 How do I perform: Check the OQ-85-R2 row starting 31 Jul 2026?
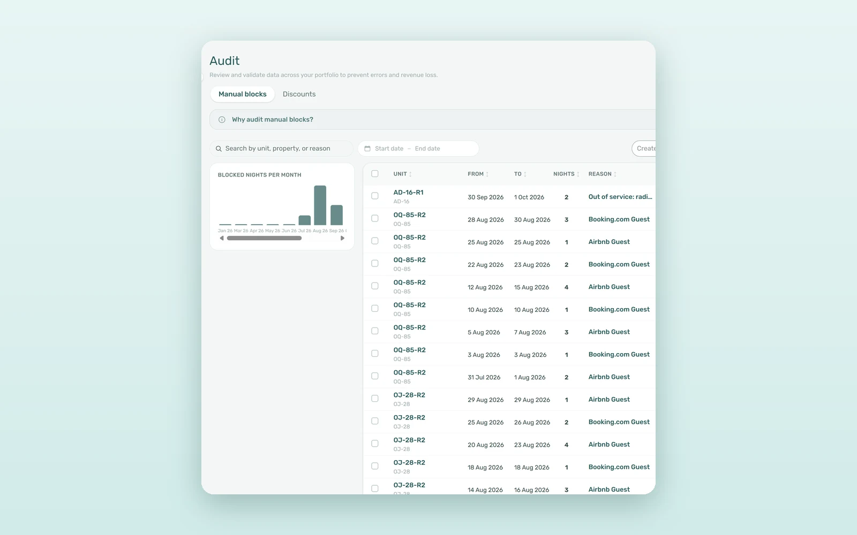[x=375, y=376]
